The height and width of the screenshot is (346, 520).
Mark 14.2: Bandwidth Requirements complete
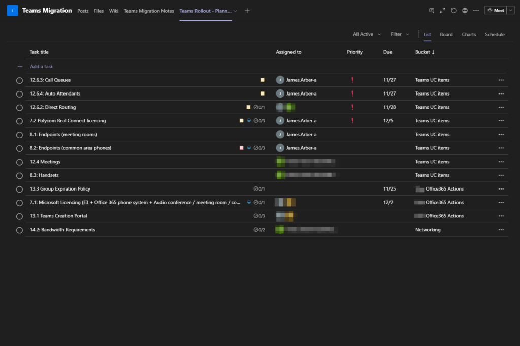click(x=20, y=230)
